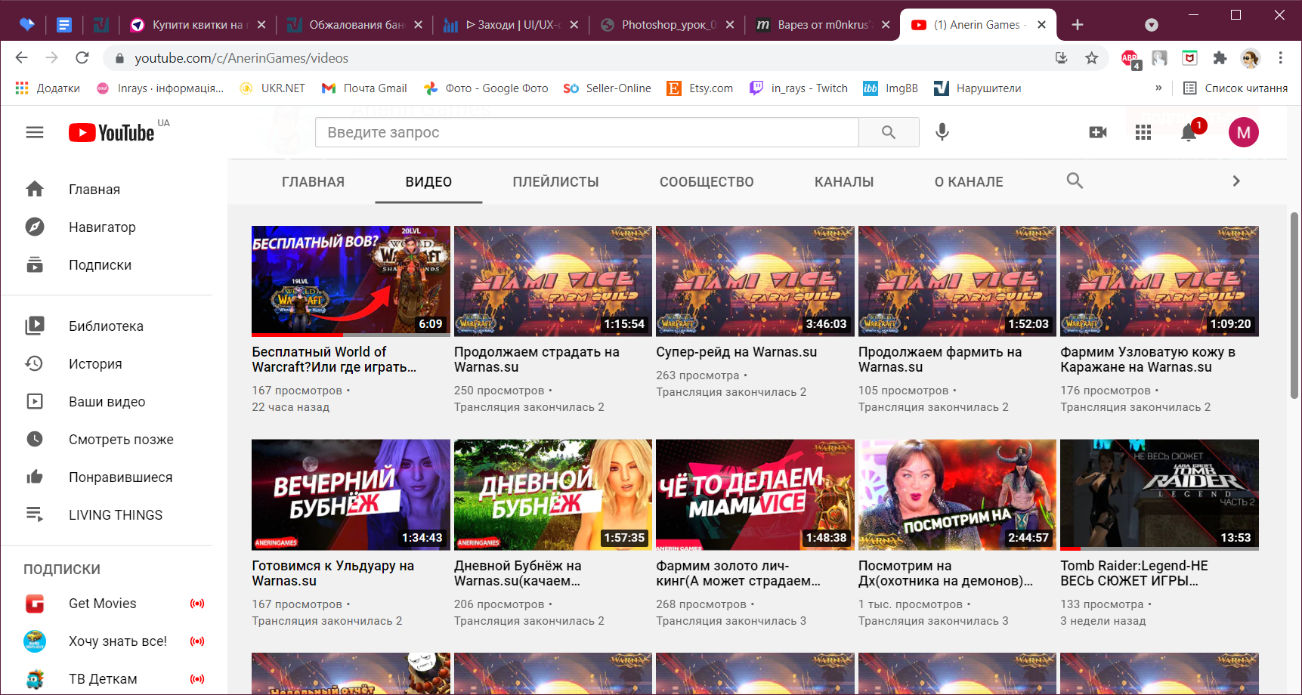
Task: Open the in_rays - Twitch bookmark
Action: coord(799,88)
